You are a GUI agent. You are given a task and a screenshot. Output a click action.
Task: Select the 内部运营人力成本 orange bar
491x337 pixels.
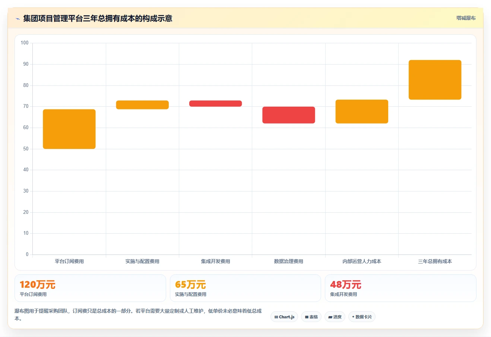tap(362, 112)
